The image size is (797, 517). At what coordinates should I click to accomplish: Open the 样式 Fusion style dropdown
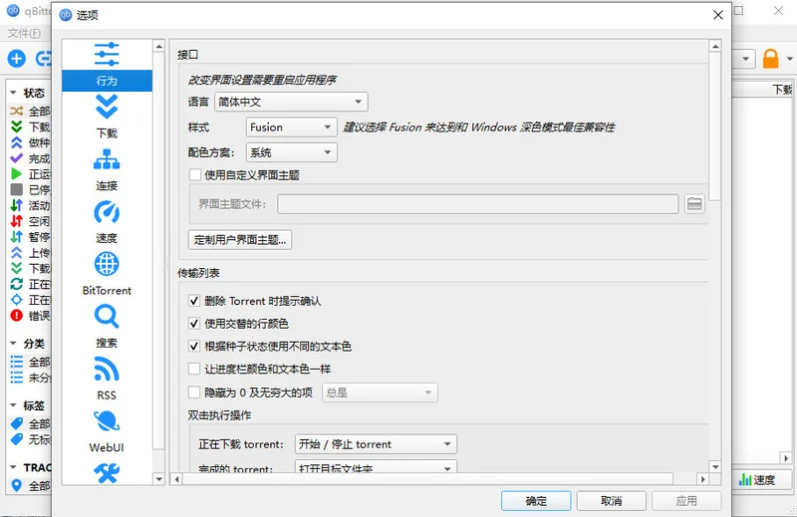coord(291,128)
